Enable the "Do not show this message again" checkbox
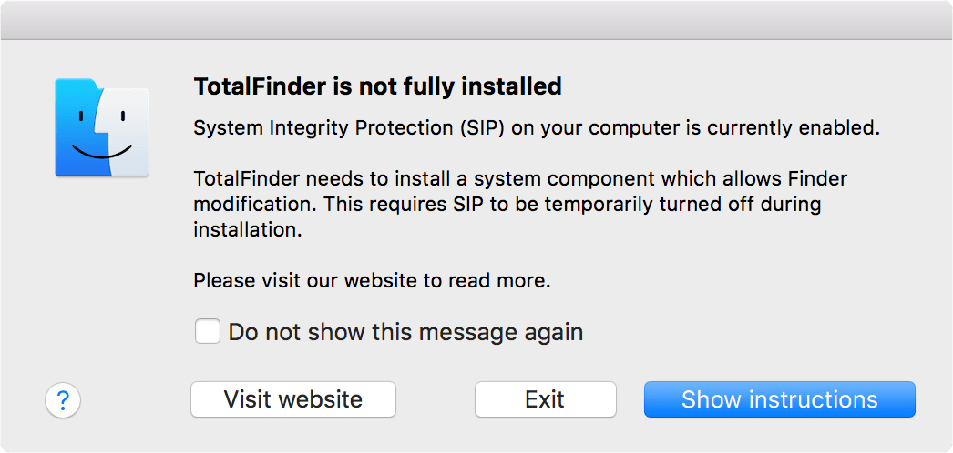The image size is (953, 453). [208, 332]
